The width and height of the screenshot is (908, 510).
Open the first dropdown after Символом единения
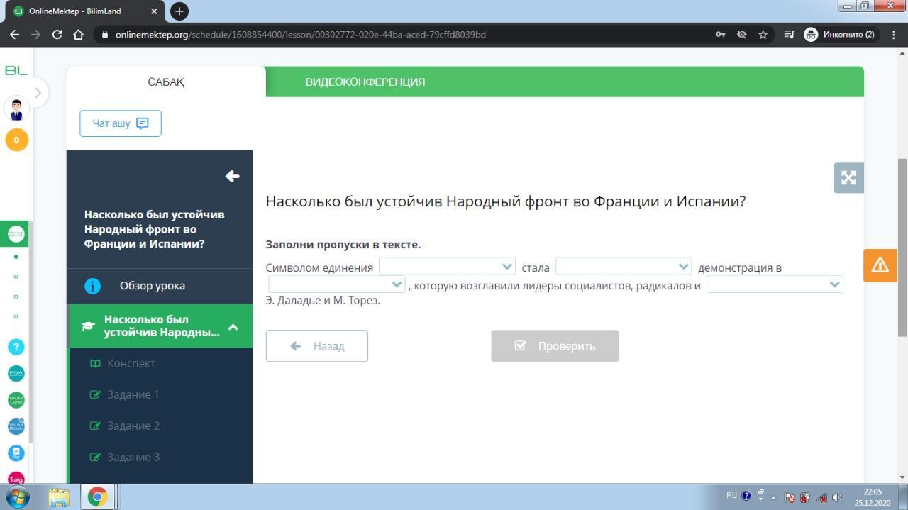coord(447,266)
